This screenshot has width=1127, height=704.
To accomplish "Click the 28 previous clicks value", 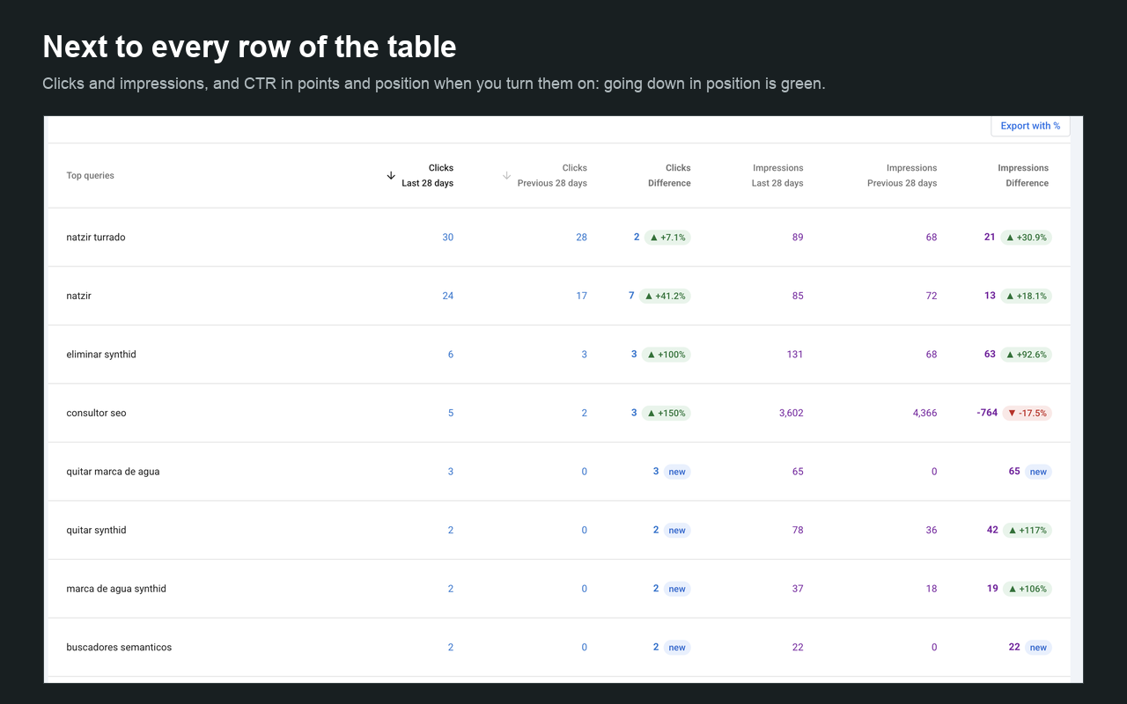I will [581, 238].
